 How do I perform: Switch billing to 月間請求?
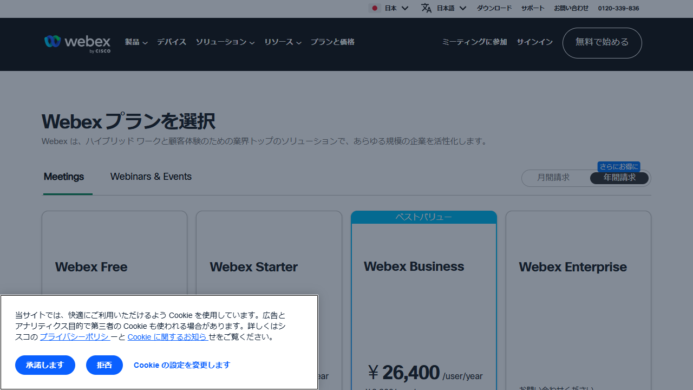(553, 178)
